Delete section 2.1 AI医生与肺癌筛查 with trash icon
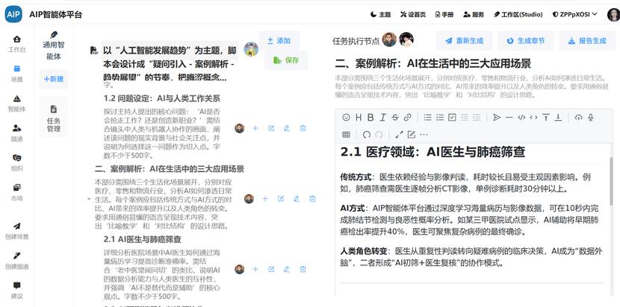The height and width of the screenshot is (307, 620). (x=303, y=269)
